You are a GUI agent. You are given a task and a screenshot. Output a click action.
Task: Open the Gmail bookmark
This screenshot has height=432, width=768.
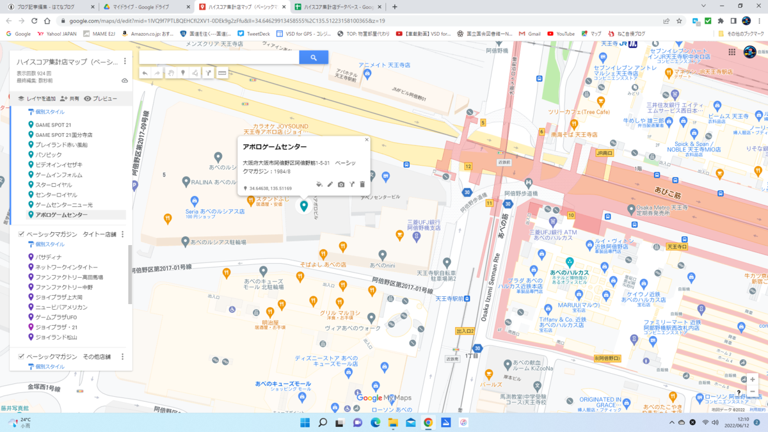tap(530, 33)
